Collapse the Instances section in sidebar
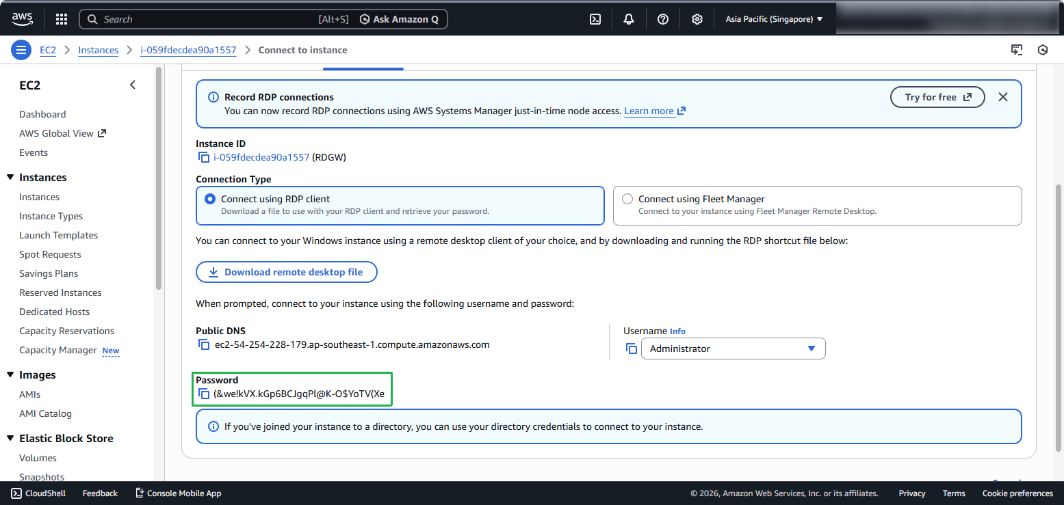1064x505 pixels. click(x=10, y=178)
